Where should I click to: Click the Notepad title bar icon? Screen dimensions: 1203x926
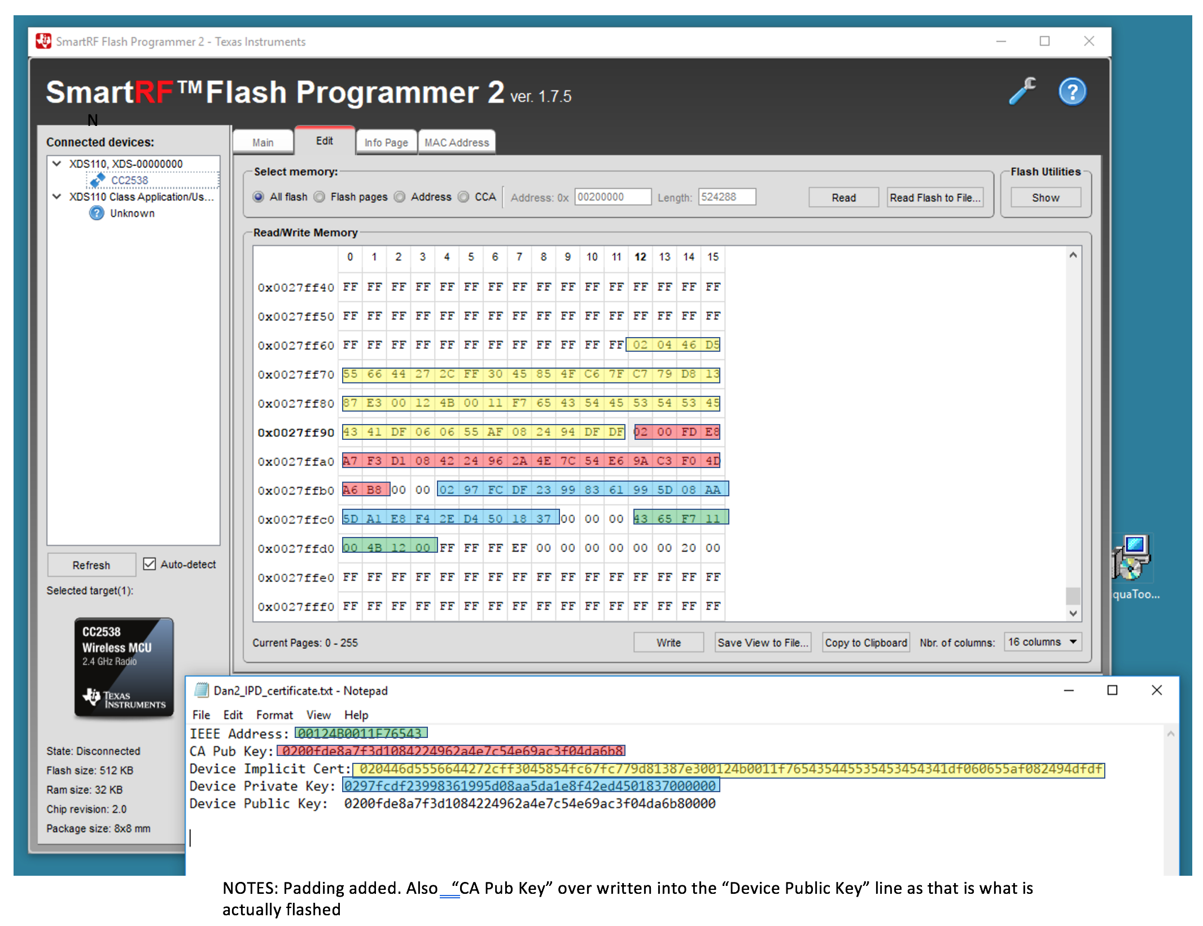click(x=201, y=690)
